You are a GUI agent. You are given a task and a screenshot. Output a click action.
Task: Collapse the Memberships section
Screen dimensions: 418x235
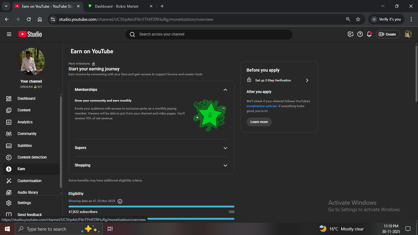pyautogui.click(x=225, y=90)
